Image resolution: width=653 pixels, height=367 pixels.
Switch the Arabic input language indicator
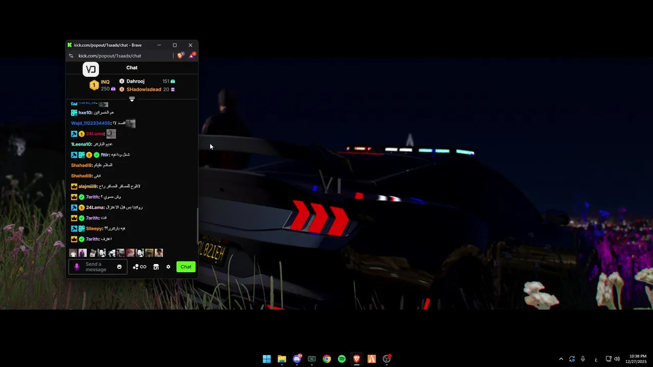tap(596, 359)
